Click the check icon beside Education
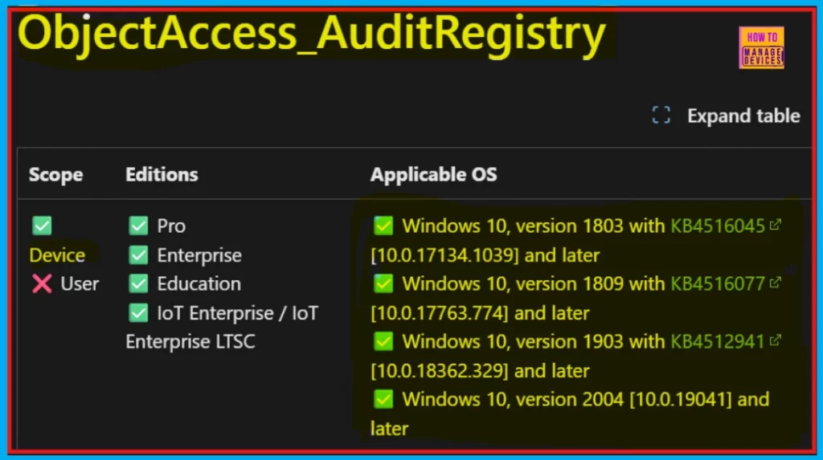Viewport: 823px width, 460px height. [x=138, y=283]
